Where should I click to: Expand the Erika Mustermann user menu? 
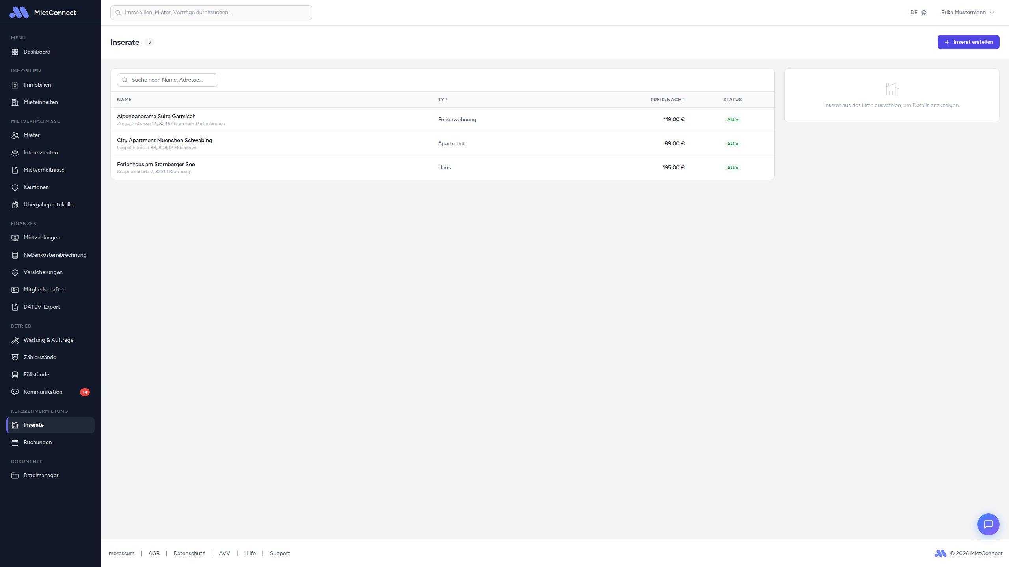[968, 13]
